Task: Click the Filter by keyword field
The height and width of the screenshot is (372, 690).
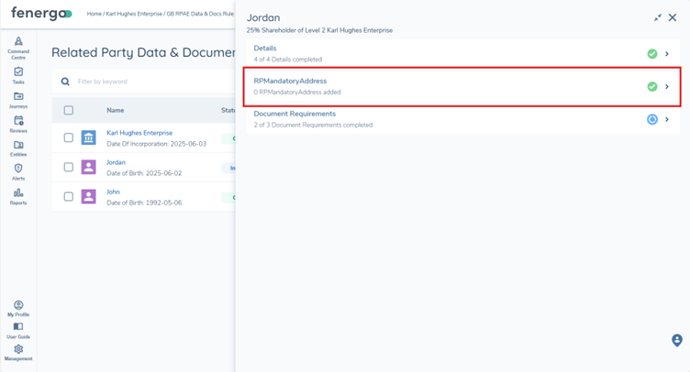Action: coord(147,82)
